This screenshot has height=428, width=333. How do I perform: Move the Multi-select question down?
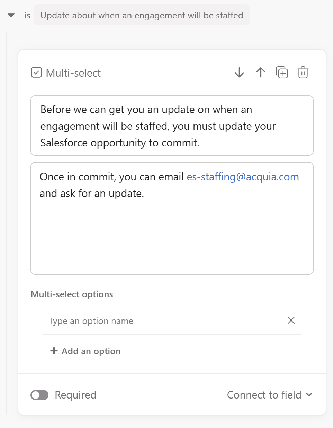[x=239, y=72]
